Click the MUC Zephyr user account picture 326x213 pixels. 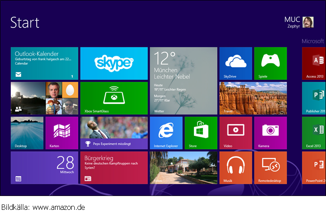pyautogui.click(x=308, y=22)
